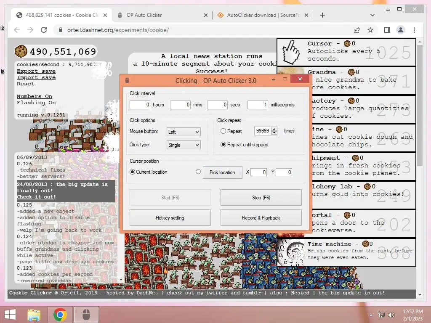Viewport: 431px width, 323px height.
Task: Click the Pick location button
Action: point(222,172)
